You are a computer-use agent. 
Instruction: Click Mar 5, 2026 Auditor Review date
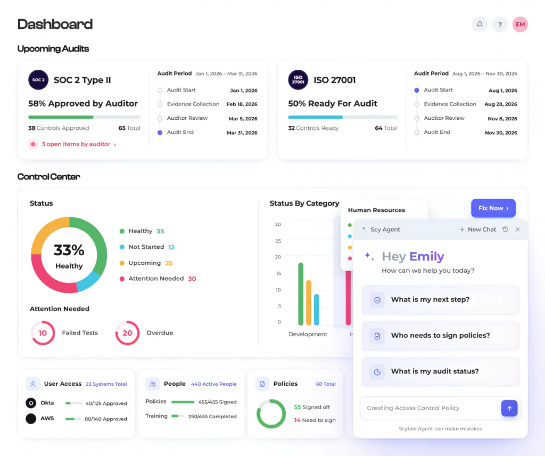click(243, 119)
